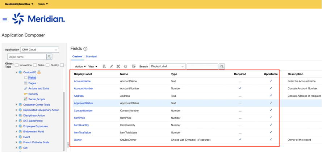Click the Fields help question mark icon
This screenshot has width=322, height=153.
pos(85,49)
